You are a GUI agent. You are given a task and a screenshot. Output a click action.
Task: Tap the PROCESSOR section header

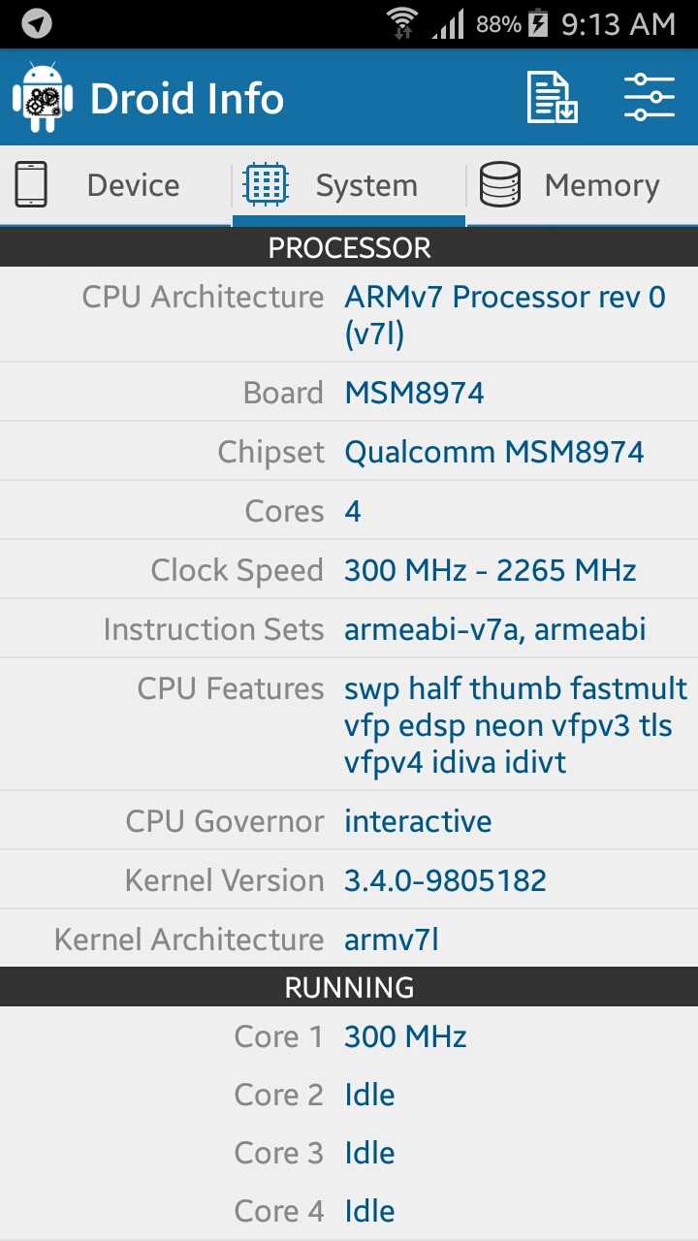[x=349, y=247]
